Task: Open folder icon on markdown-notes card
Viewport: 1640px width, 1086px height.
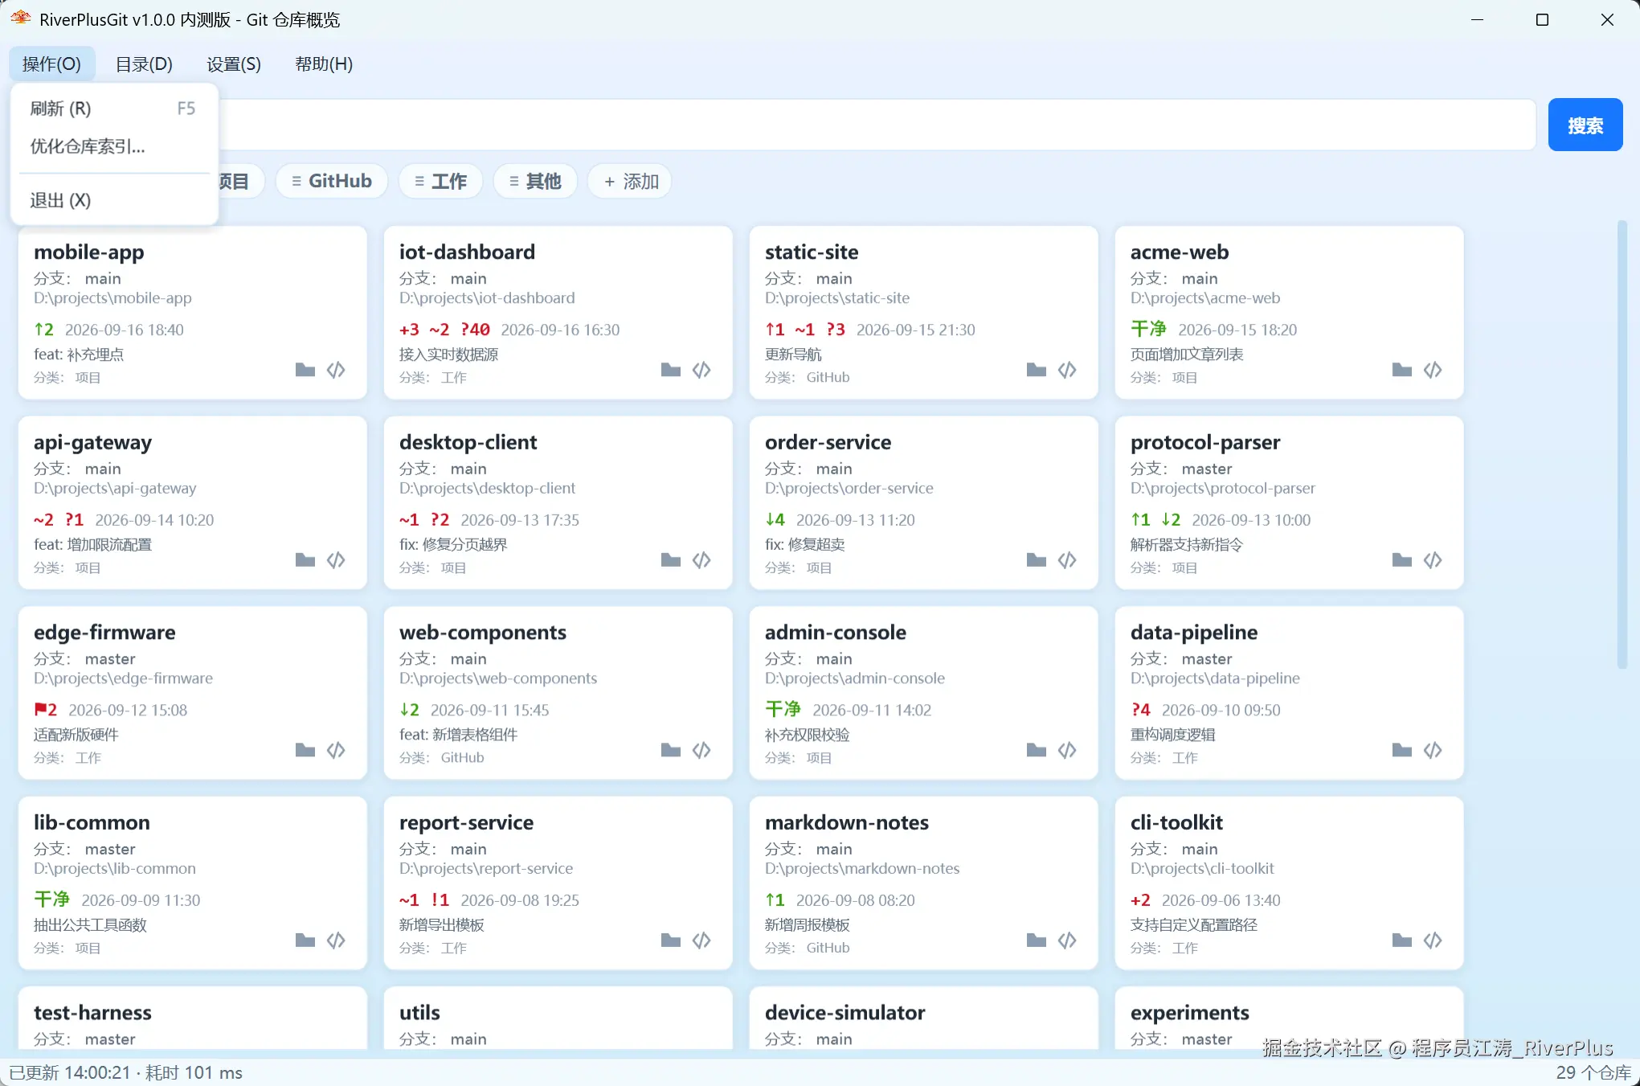Action: tap(1037, 940)
